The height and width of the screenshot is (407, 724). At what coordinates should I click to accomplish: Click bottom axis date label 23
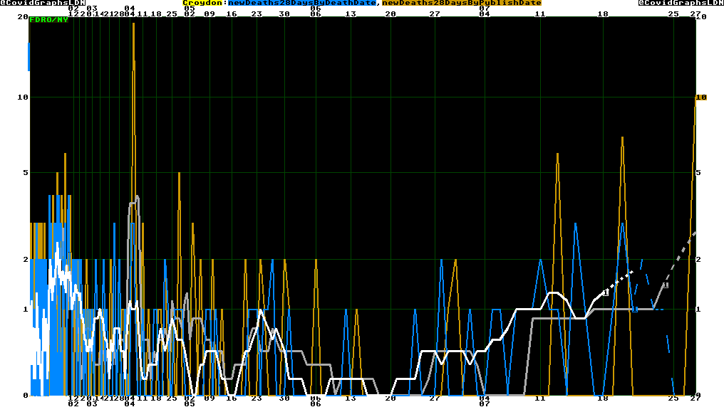pyautogui.click(x=257, y=398)
